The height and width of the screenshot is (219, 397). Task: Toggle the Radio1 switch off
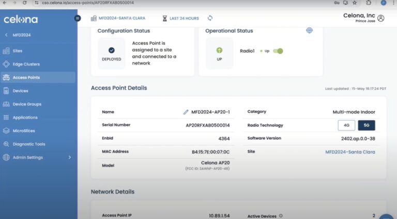coord(278,51)
